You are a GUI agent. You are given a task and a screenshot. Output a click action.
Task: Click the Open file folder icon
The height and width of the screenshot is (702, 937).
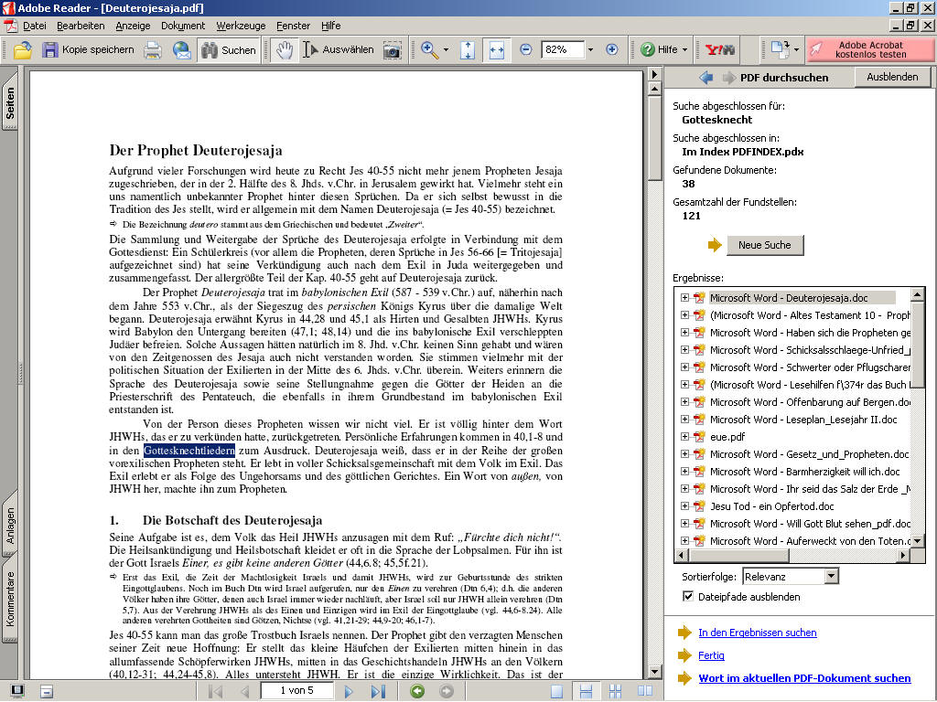23,50
